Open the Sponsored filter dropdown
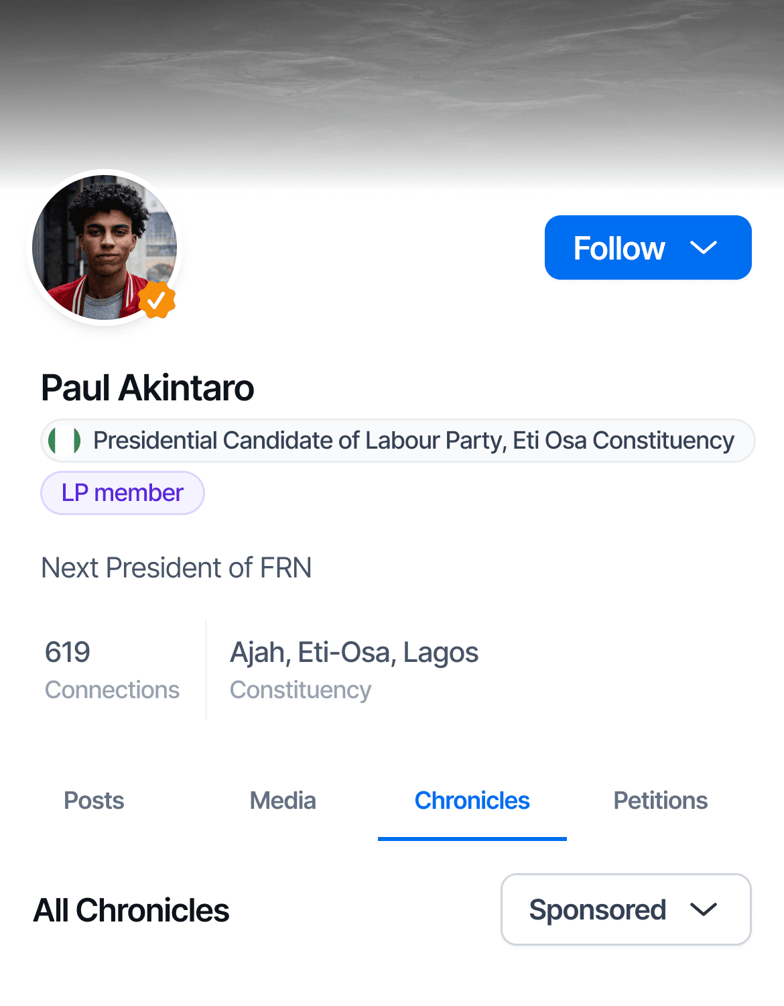The image size is (784, 1006). 597,909
